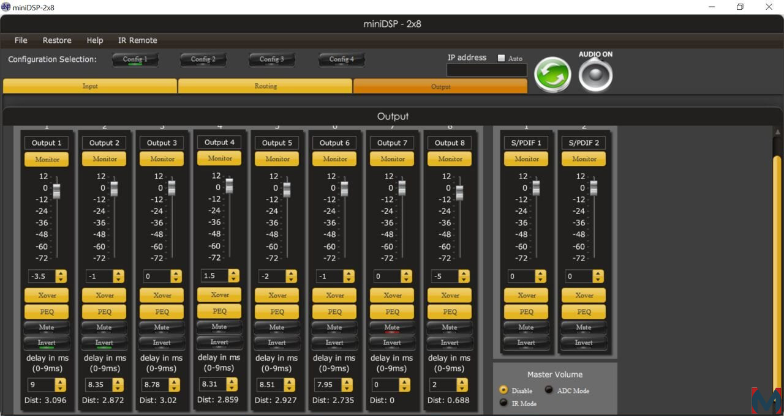The height and width of the screenshot is (416, 784).
Task: Select the Output tab
Action: (440, 86)
